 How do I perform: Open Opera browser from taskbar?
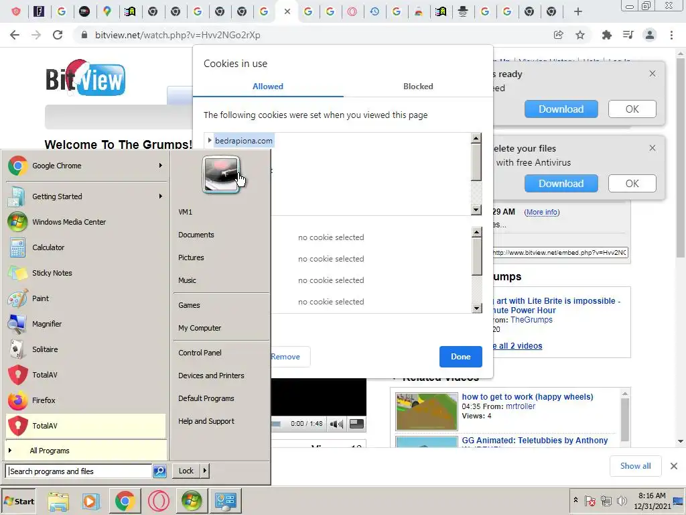158,502
